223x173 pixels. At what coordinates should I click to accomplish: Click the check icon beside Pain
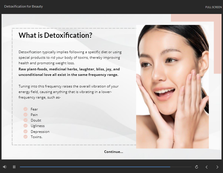[x=25, y=115]
